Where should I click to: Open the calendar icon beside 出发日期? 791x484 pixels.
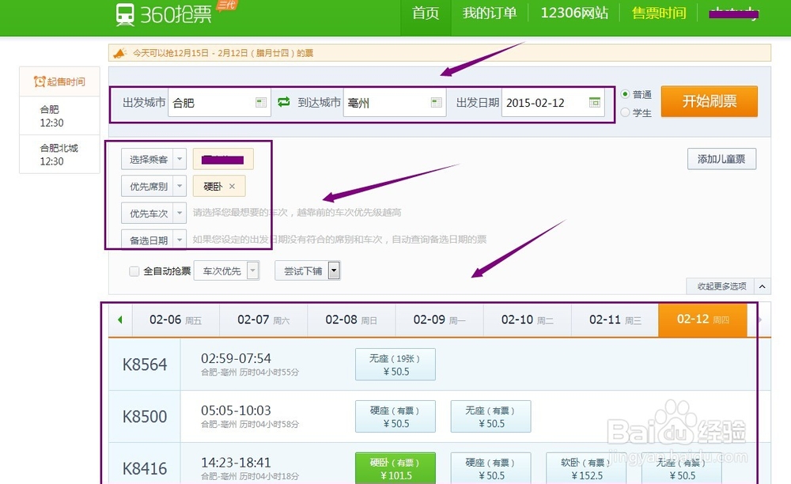(596, 101)
